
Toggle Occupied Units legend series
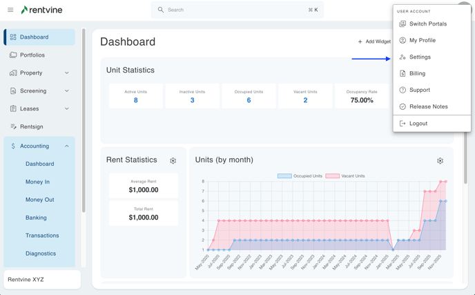tap(300, 176)
